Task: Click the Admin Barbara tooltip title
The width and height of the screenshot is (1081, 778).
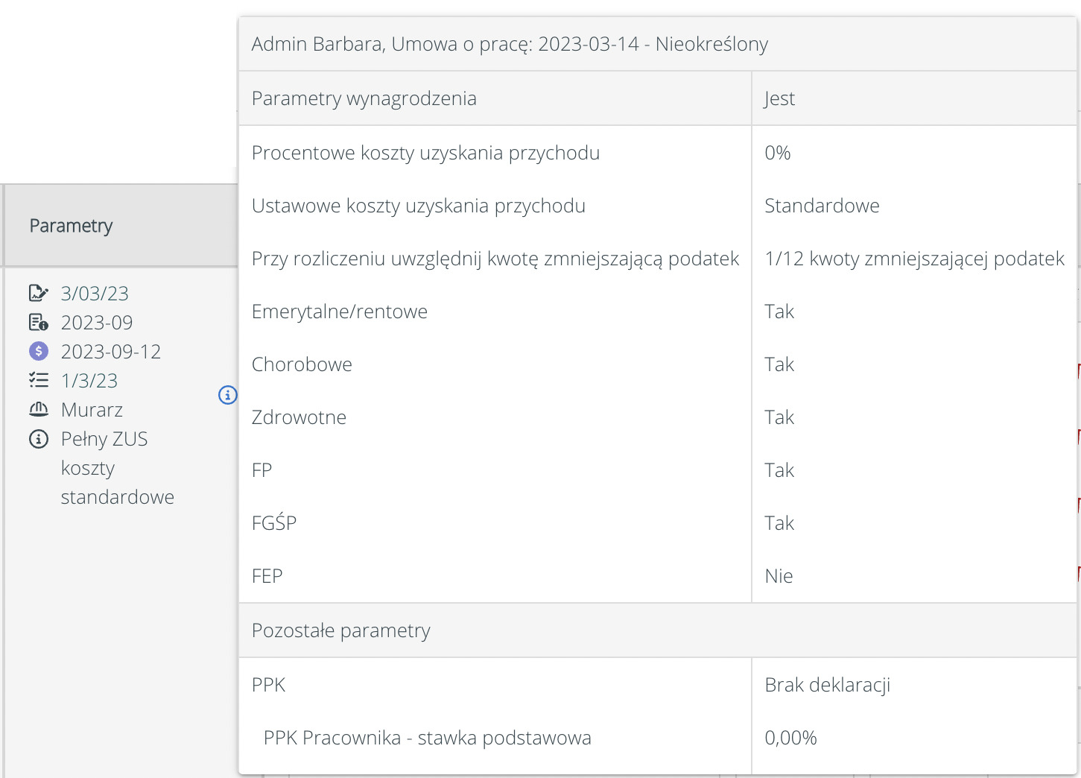Action: pos(510,44)
